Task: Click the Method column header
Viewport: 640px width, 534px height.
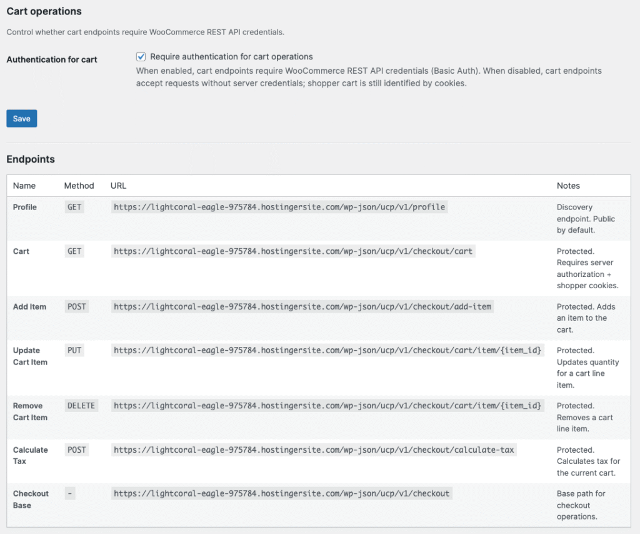Action: tap(79, 186)
